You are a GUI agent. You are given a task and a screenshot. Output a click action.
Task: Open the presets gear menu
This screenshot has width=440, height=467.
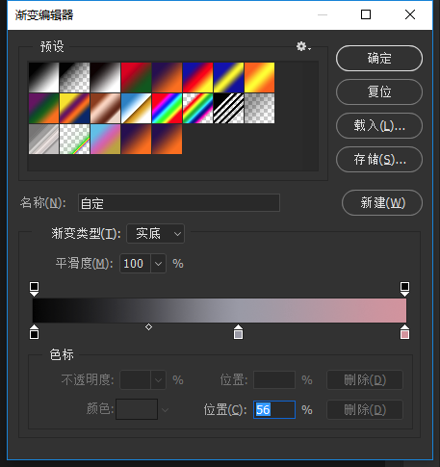[303, 46]
